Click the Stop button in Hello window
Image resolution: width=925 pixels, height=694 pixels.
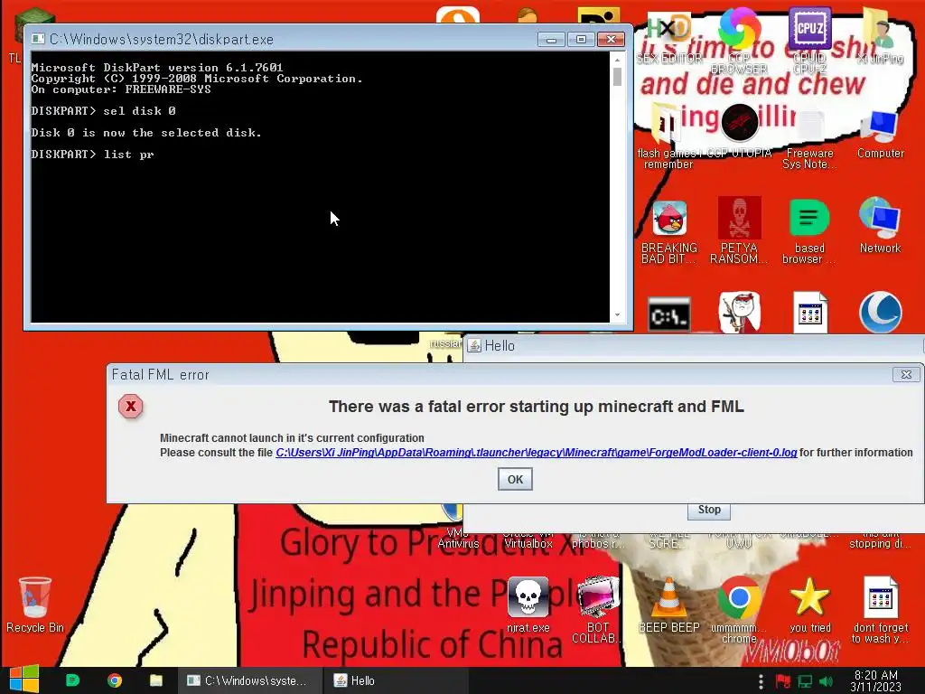[x=709, y=510]
